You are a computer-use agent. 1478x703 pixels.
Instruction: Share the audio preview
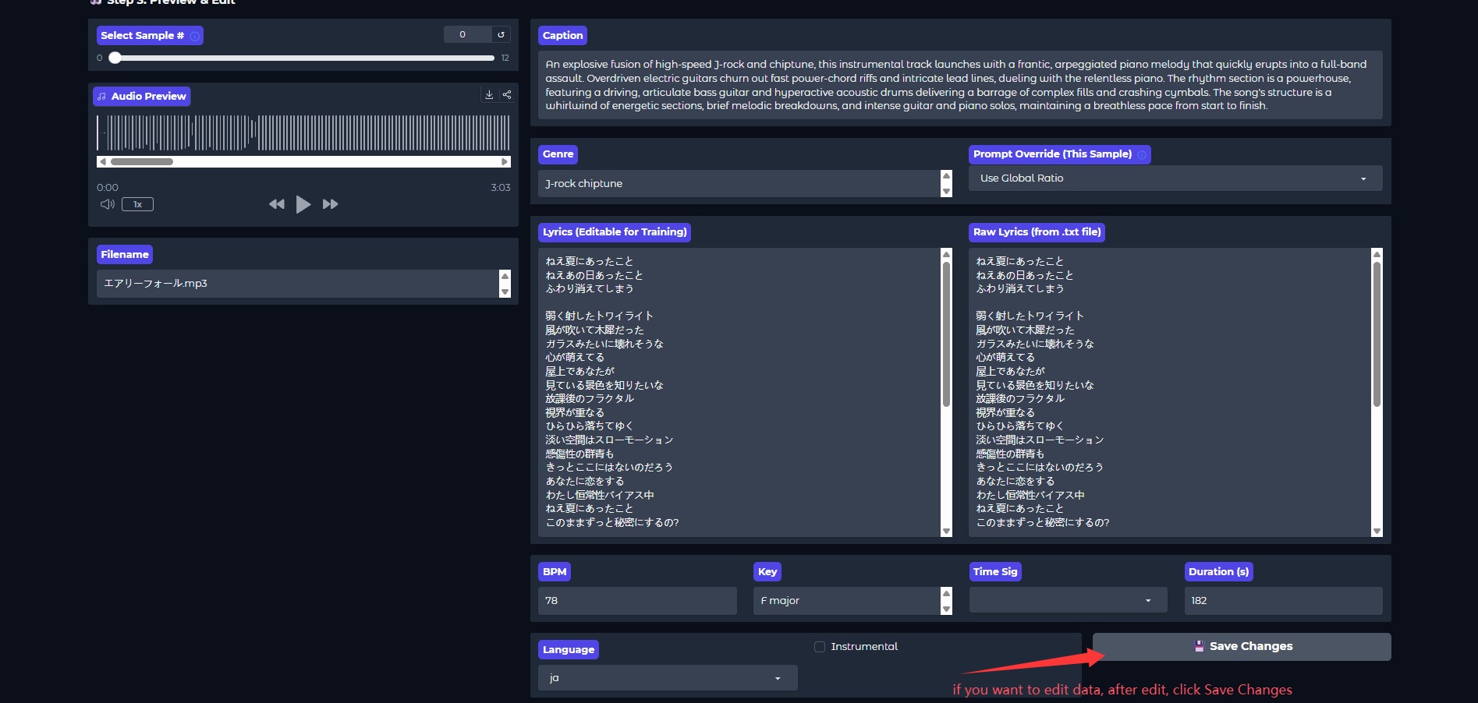pyautogui.click(x=507, y=95)
